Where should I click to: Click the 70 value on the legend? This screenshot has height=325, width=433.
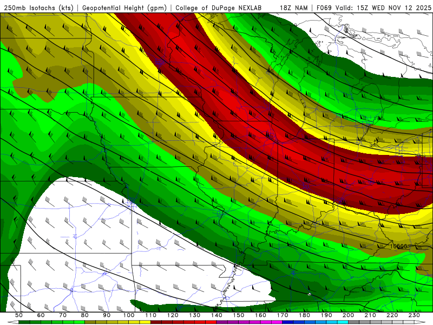point(63,315)
